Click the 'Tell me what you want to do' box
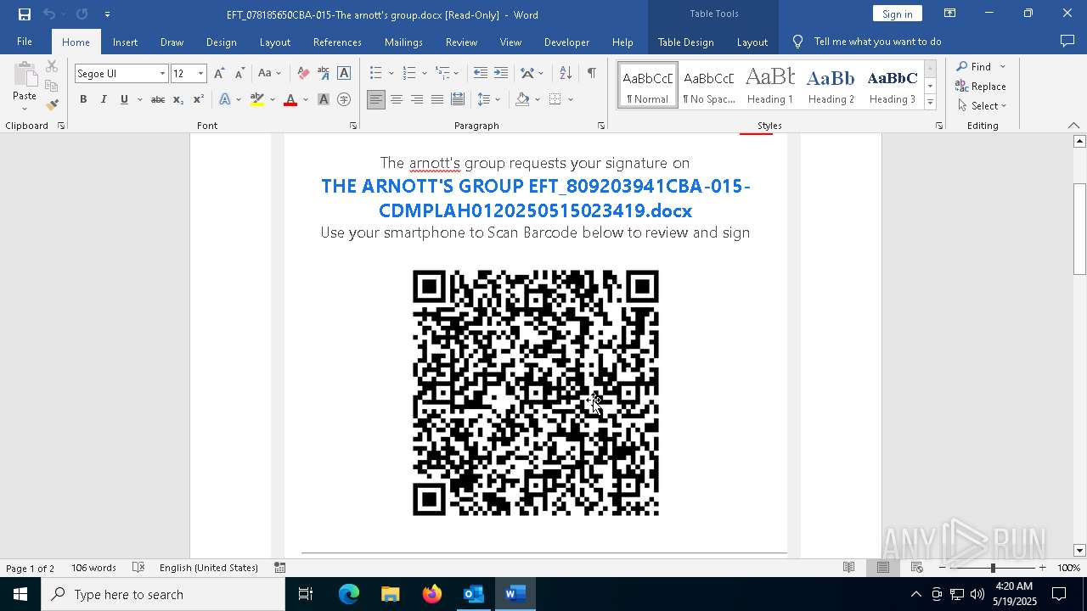The width and height of the screenshot is (1087, 611). coord(878,42)
